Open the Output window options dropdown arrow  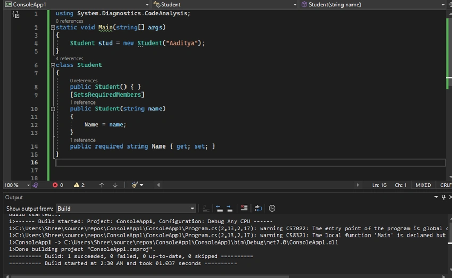click(x=436, y=197)
